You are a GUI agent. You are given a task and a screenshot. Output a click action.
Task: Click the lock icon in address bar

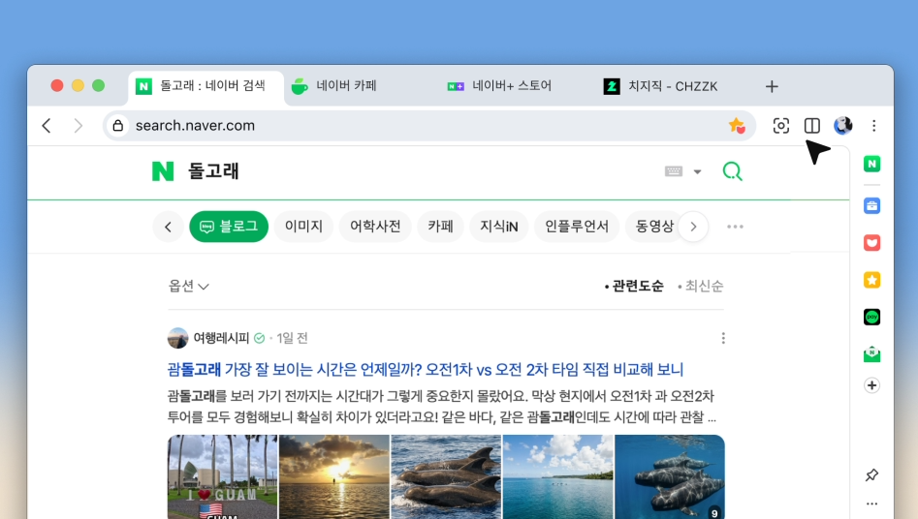[117, 125]
